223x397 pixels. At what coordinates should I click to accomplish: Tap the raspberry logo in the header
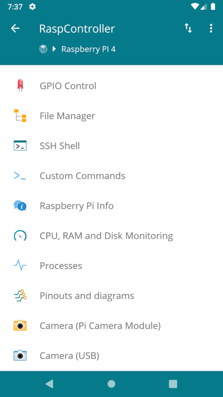click(x=43, y=49)
